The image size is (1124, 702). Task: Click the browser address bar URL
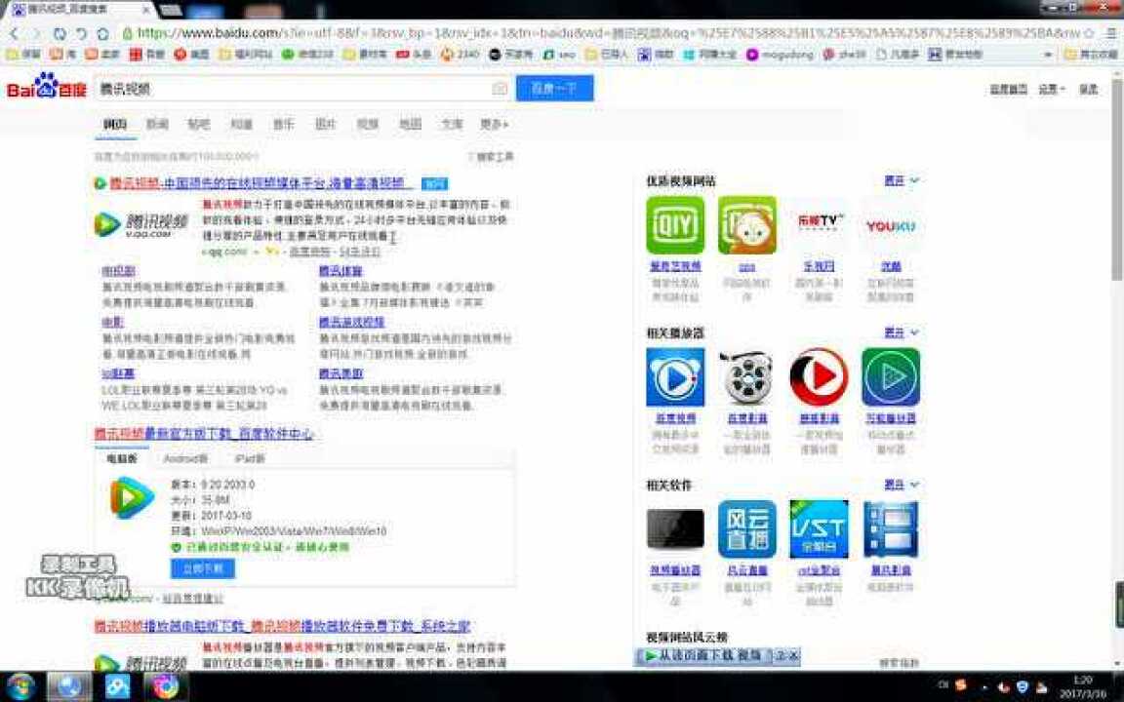[608, 33]
